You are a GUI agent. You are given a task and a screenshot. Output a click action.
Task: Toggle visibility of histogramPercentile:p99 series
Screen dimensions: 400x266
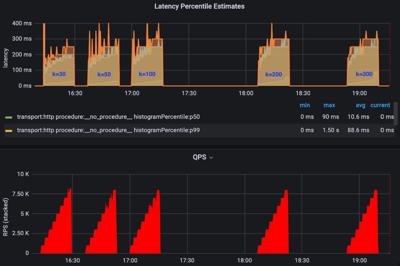point(109,130)
